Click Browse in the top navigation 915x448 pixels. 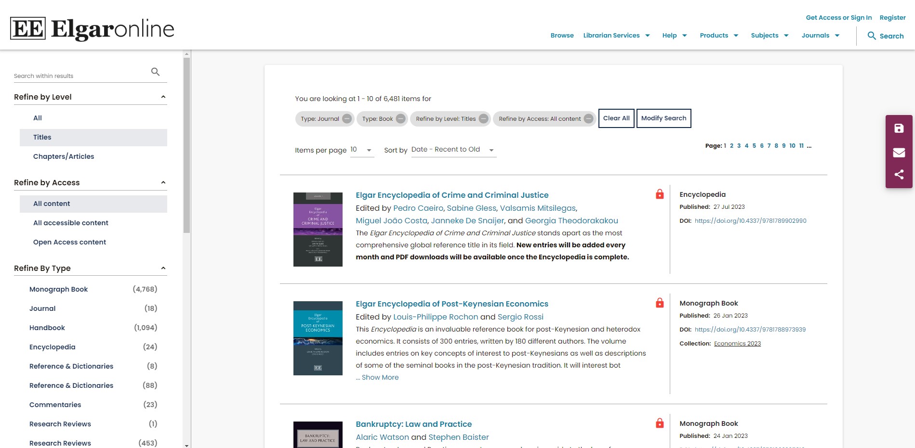click(562, 36)
